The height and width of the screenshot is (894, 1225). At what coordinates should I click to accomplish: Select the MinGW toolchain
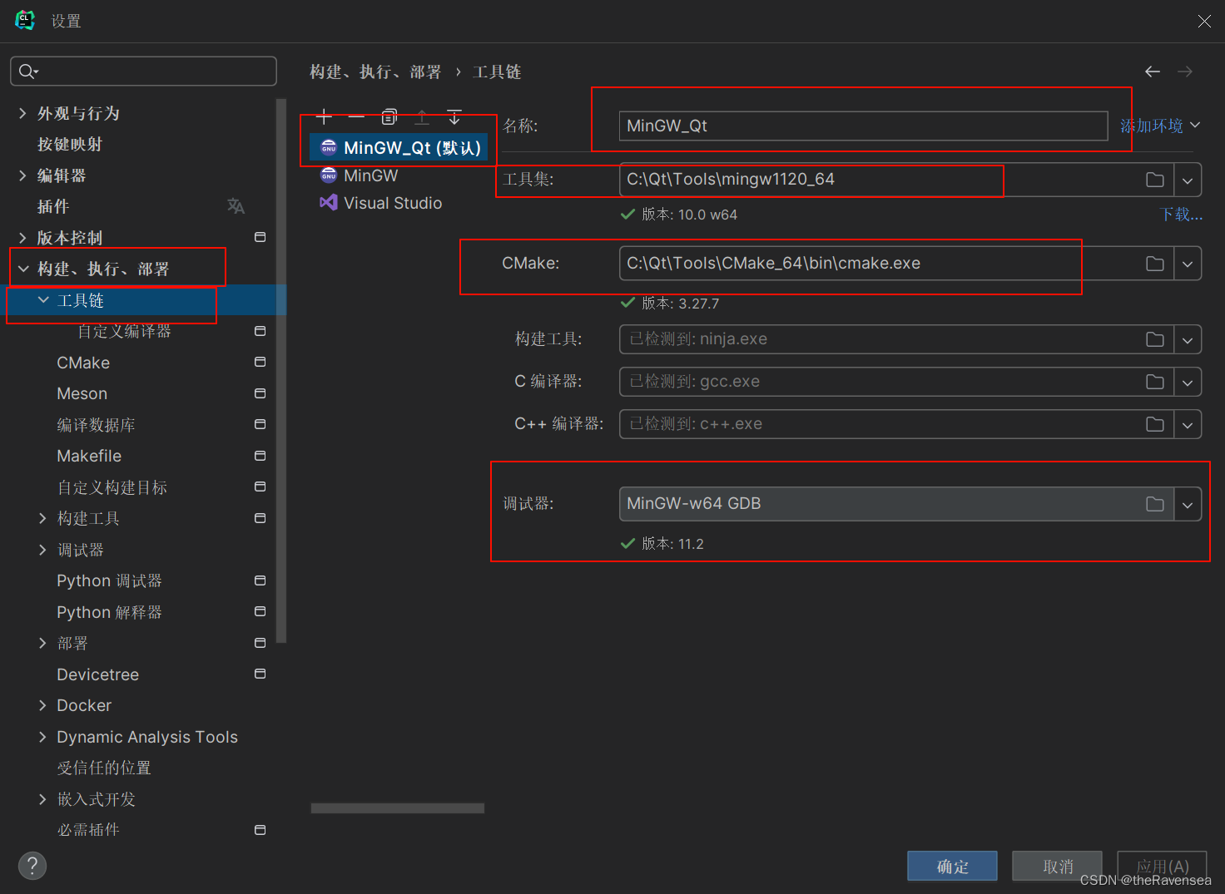(360, 175)
